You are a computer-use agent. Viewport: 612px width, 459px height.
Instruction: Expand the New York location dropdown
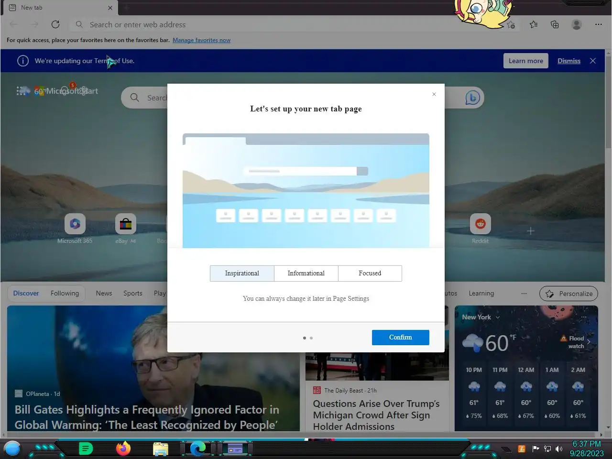coord(498,317)
